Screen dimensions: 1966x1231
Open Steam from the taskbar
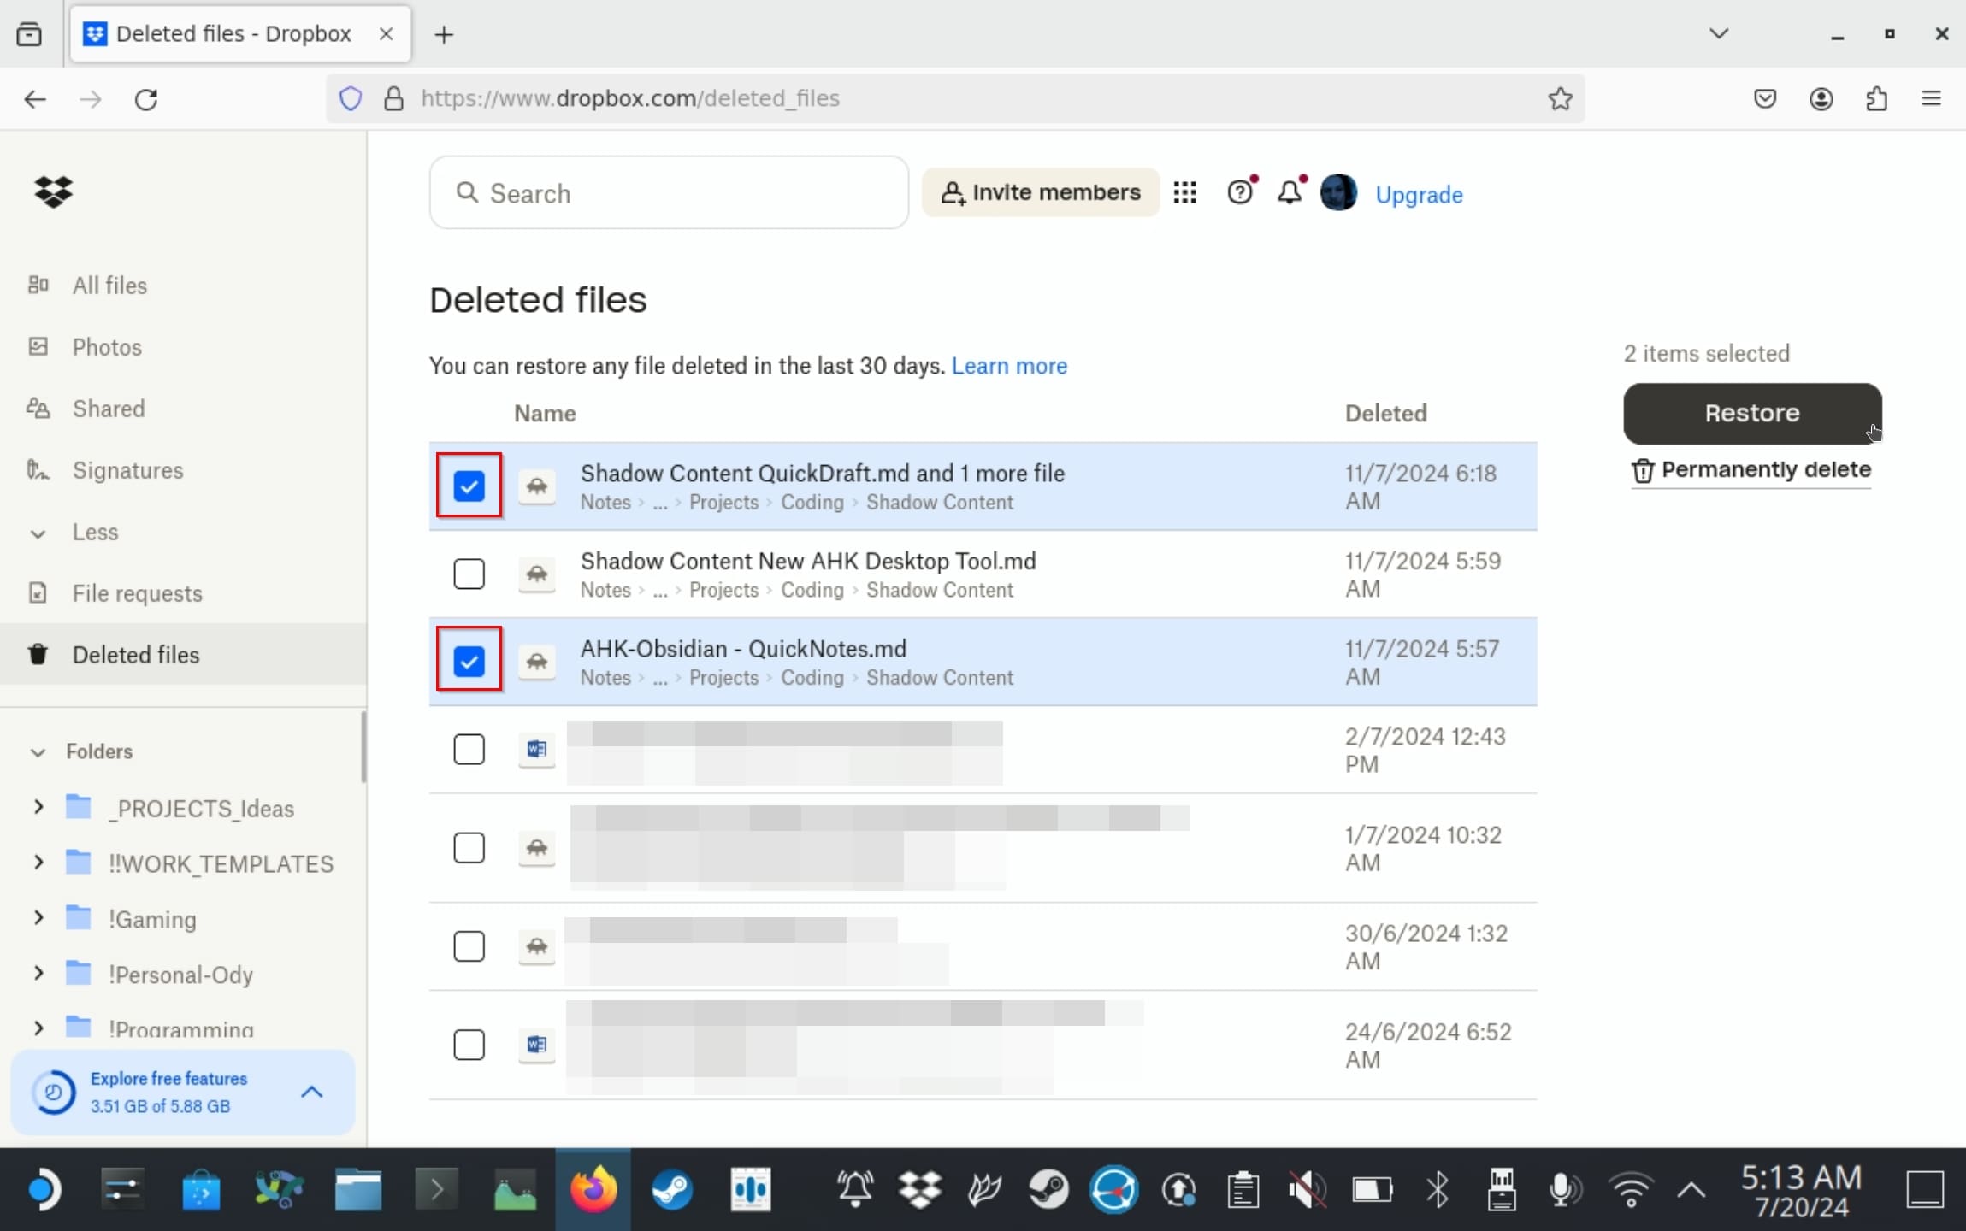pyautogui.click(x=672, y=1190)
